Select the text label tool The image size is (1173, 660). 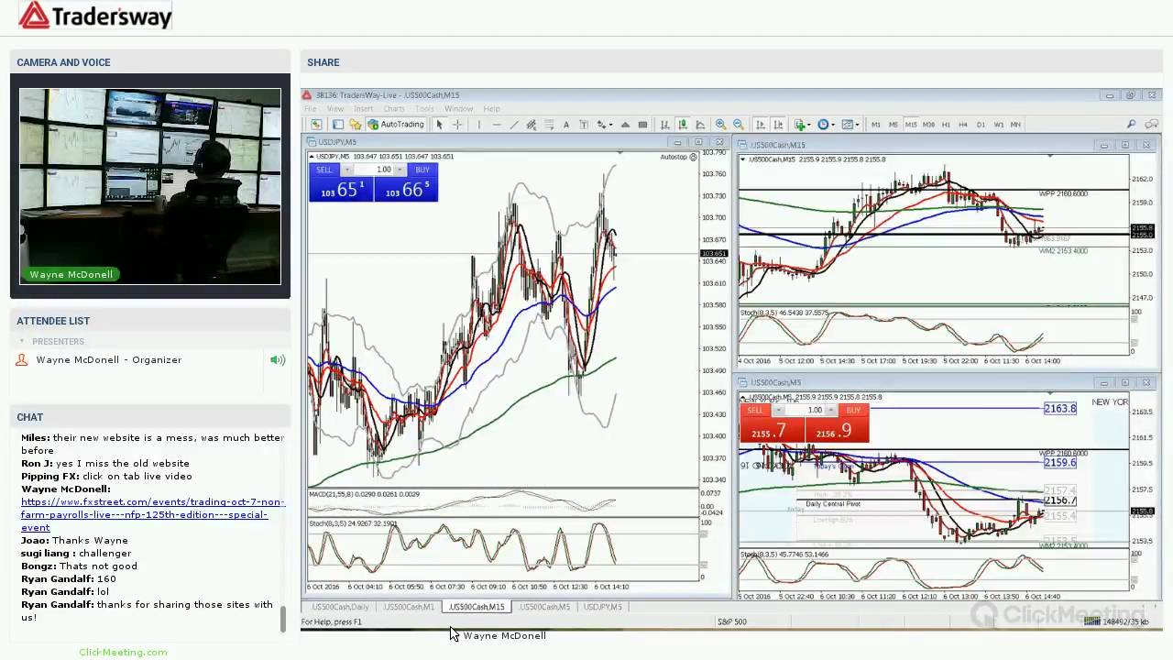point(584,124)
